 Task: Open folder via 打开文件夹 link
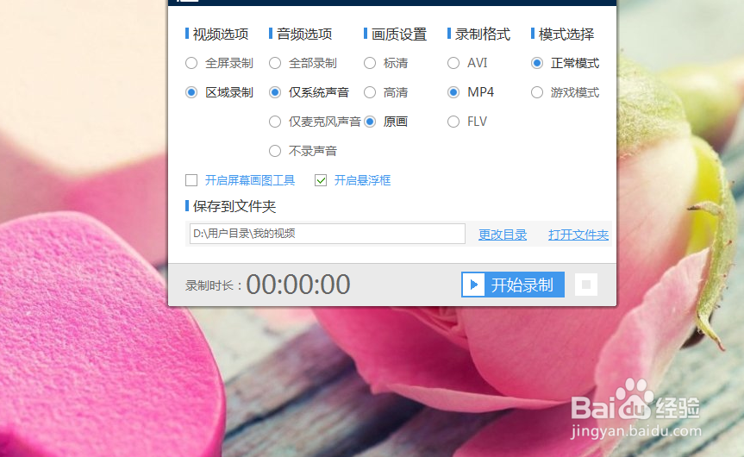[x=578, y=235]
